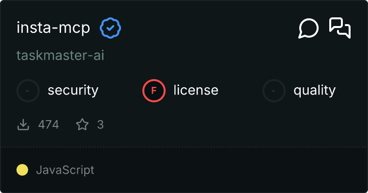Open the insta-mcp server title
The image size is (368, 193).
click(x=53, y=28)
